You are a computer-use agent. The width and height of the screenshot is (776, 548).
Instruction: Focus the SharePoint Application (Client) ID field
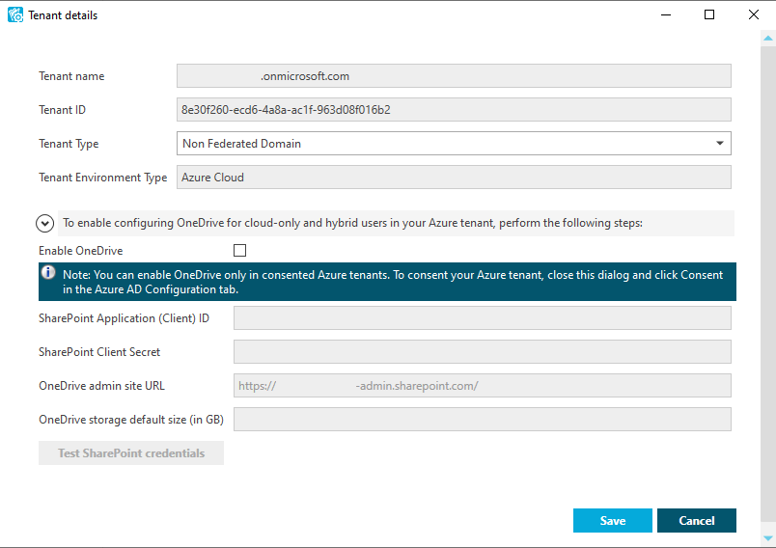pos(483,318)
